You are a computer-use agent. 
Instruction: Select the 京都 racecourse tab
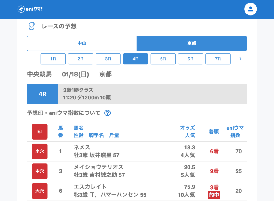[192, 43]
